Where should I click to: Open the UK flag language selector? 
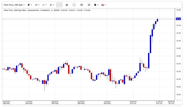tap(103, 5)
